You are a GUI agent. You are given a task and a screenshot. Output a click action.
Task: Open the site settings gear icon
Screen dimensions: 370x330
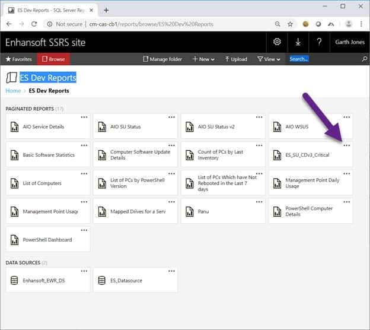tap(277, 42)
